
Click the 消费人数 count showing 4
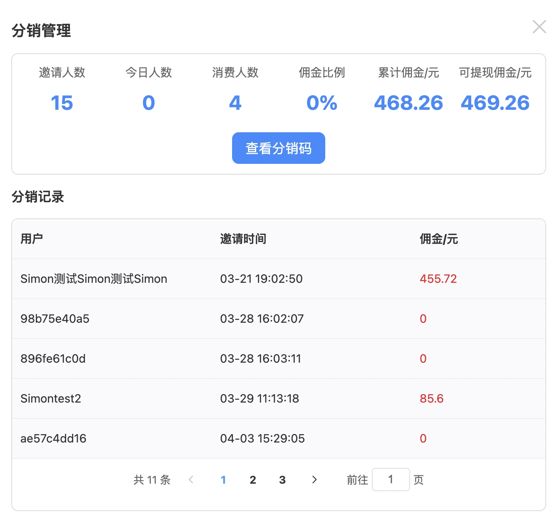point(235,103)
